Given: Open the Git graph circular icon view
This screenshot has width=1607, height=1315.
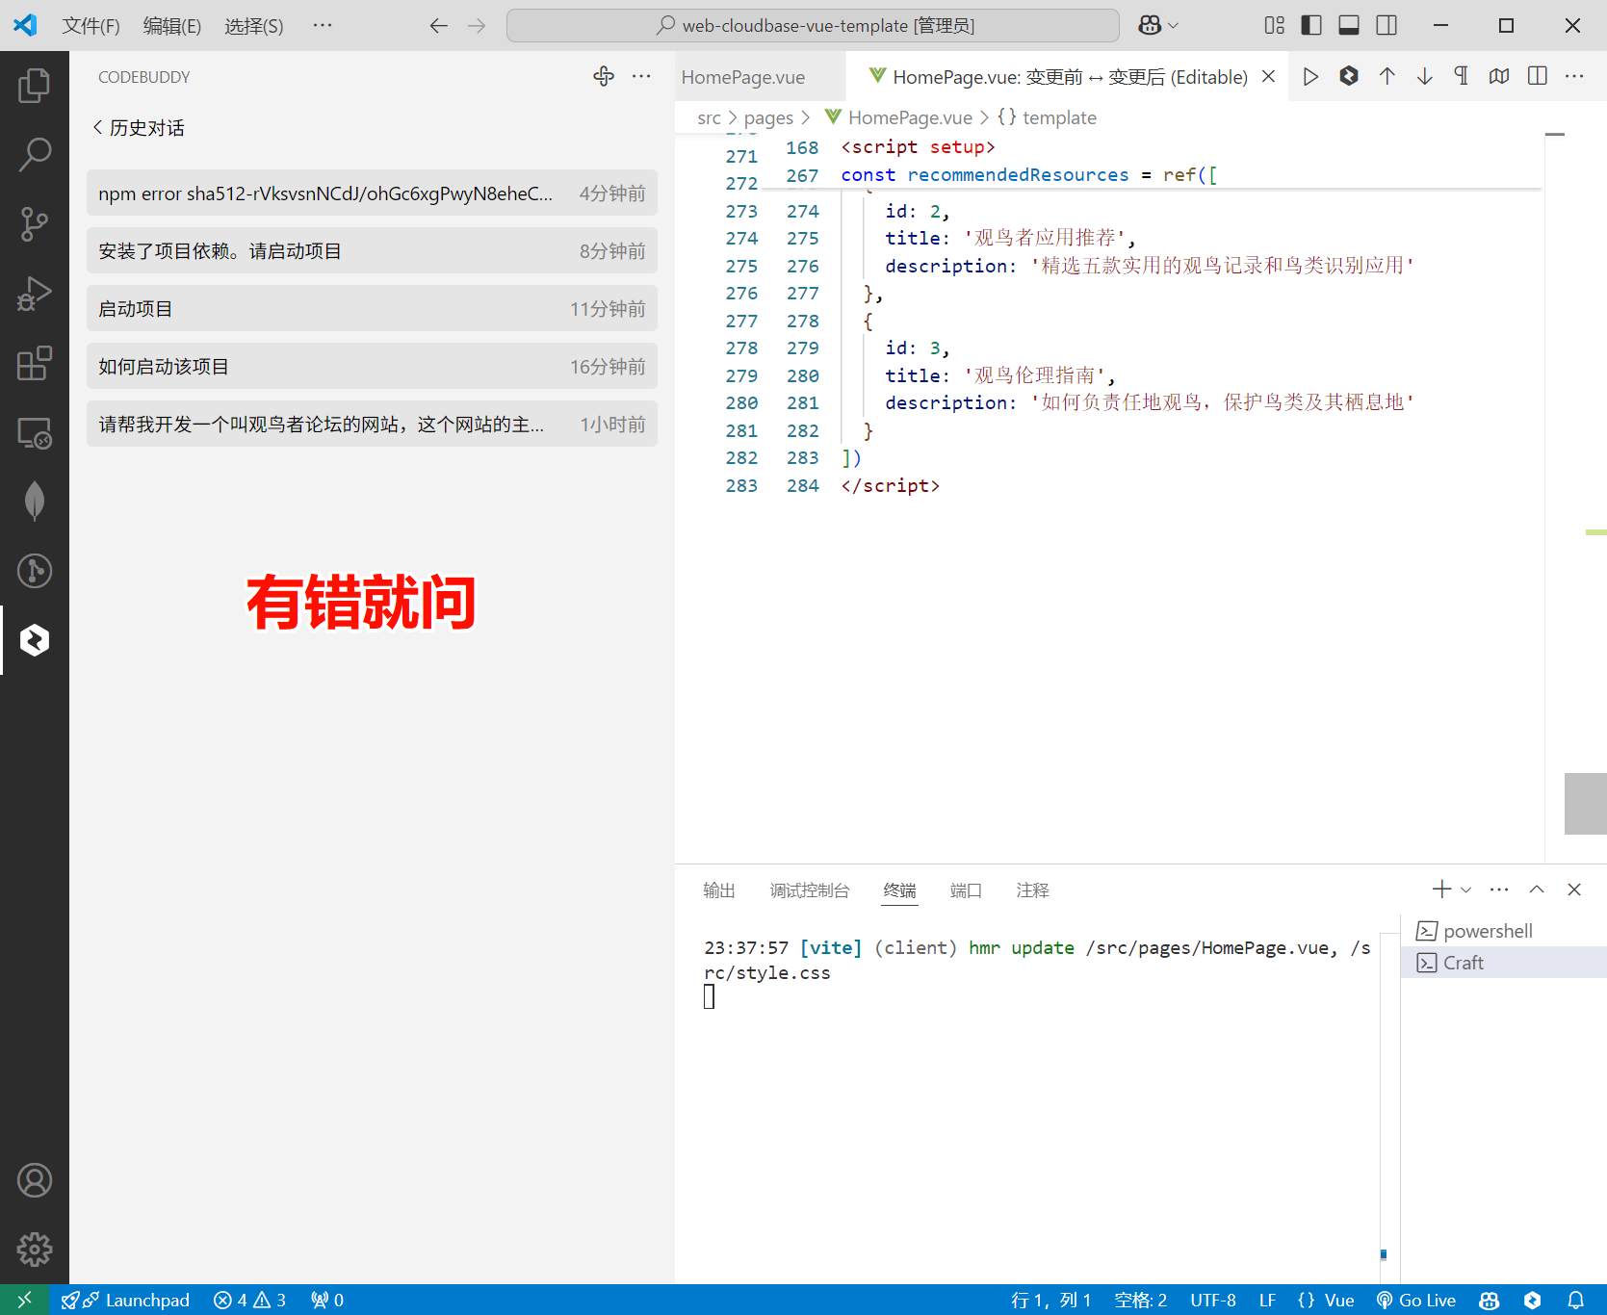Looking at the screenshot, I should [x=35, y=571].
